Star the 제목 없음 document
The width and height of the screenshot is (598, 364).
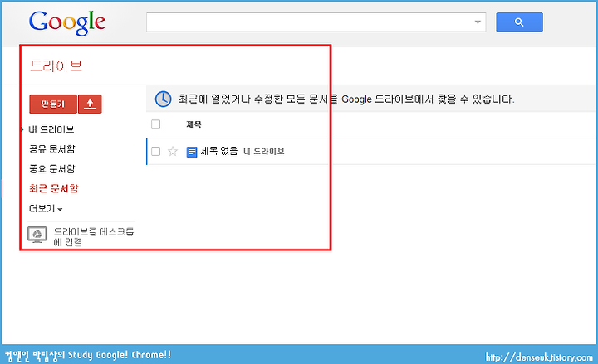173,151
